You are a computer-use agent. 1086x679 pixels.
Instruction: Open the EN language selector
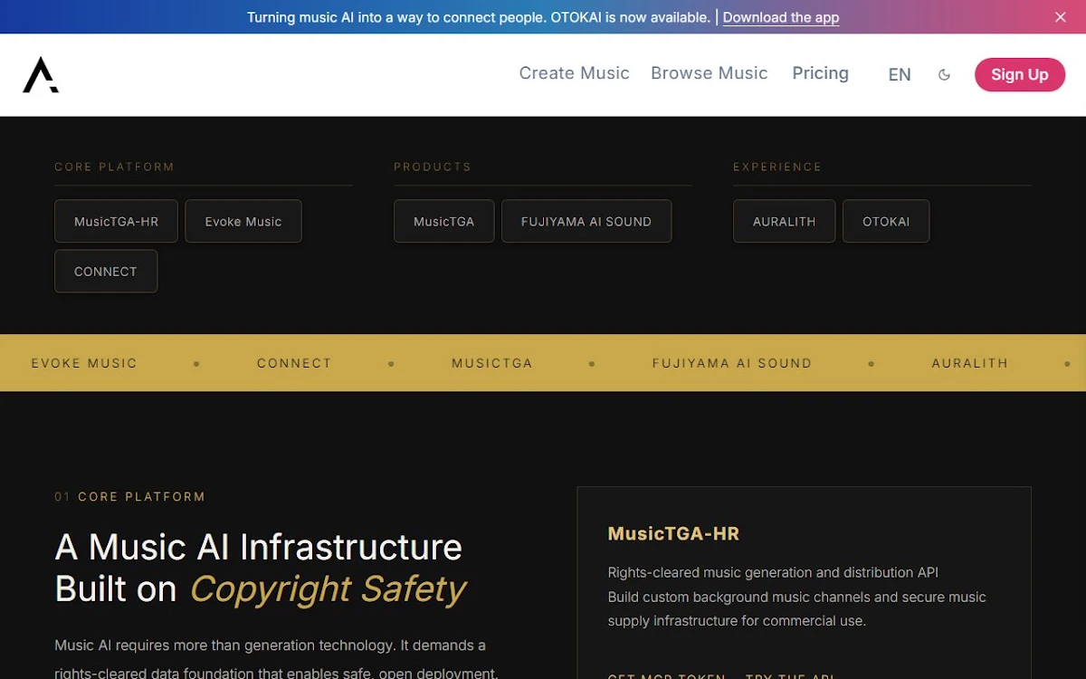pyautogui.click(x=900, y=75)
